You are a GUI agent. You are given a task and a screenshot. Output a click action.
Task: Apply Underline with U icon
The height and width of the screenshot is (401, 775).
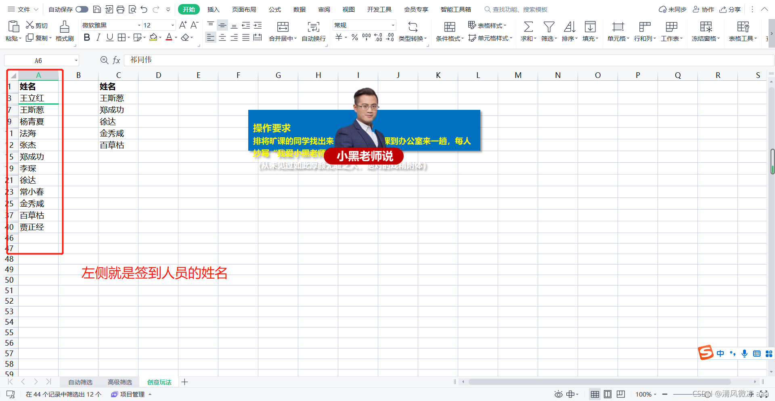point(110,38)
